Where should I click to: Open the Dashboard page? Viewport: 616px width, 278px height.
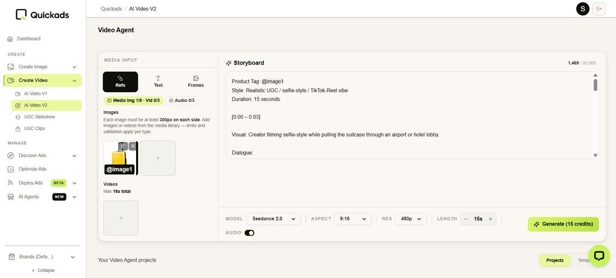(24, 39)
